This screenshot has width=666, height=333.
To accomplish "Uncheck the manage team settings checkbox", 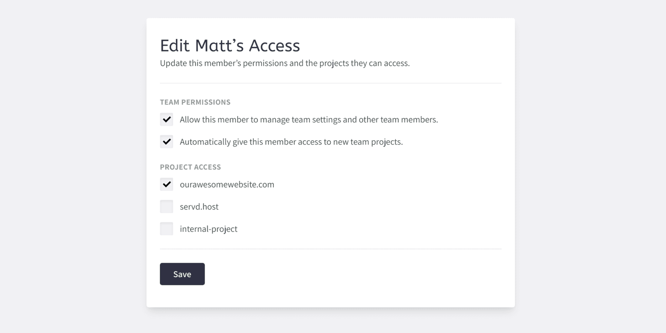I will (x=166, y=120).
